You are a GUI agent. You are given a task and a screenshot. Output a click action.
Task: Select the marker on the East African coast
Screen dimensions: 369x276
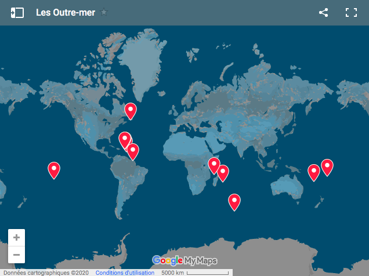pos(214,165)
